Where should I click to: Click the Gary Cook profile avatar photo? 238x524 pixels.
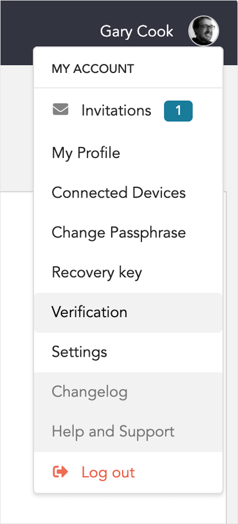(x=204, y=31)
